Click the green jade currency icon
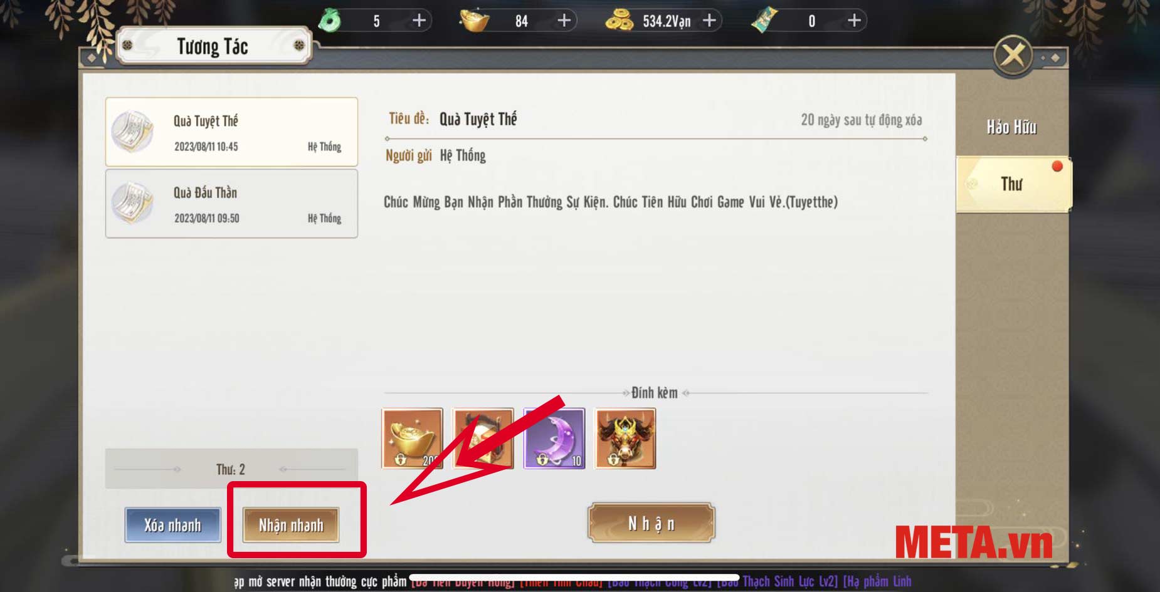Viewport: 1160px width, 592px height. [x=330, y=21]
